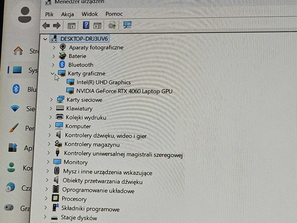Image resolution: width=297 pixels, height=223 pixels.
Task: Click the USB plug icon beside Kontrolery uniwersalnej
Action: click(x=58, y=152)
